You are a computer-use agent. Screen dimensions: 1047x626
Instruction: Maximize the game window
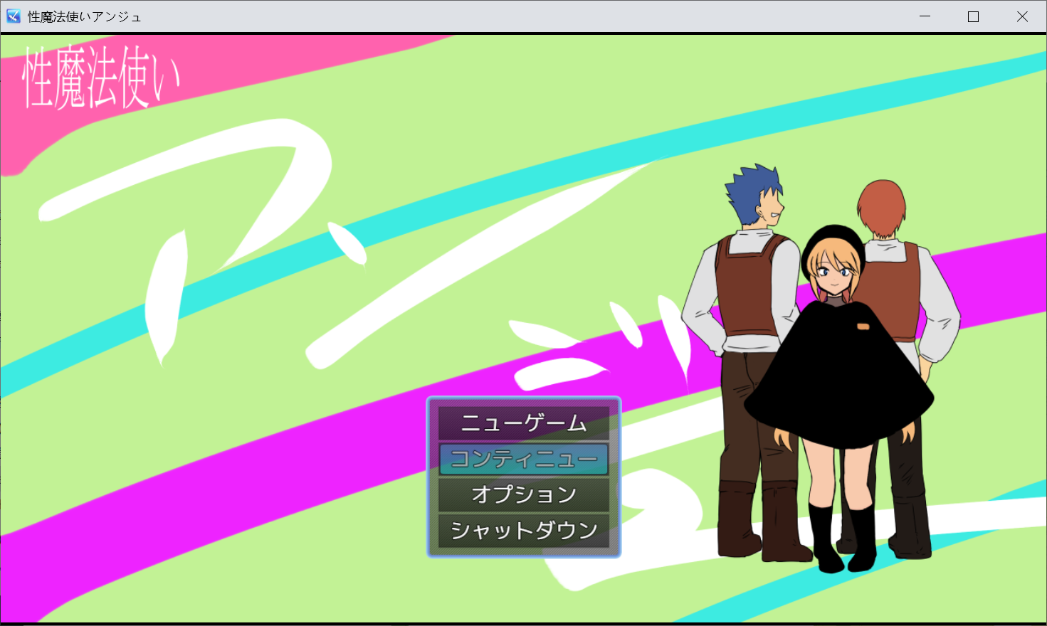click(973, 16)
